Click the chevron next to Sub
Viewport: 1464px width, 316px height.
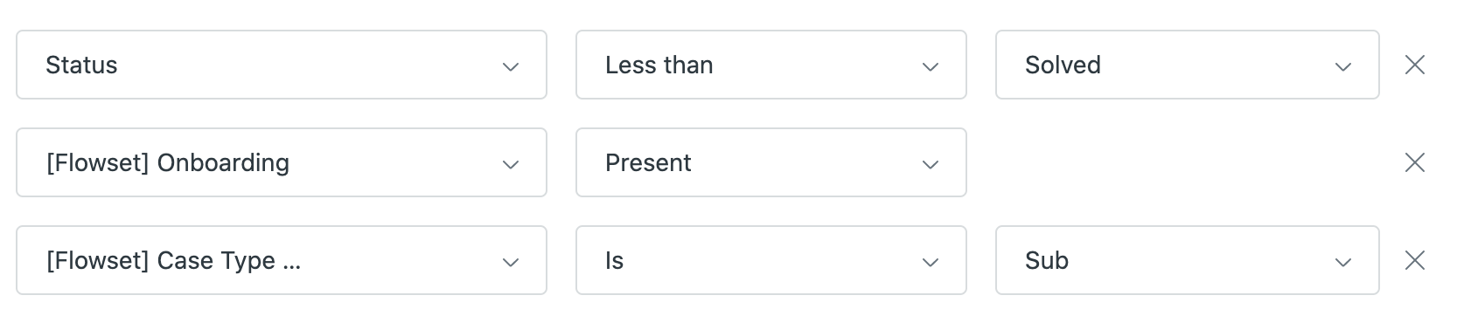click(1343, 262)
